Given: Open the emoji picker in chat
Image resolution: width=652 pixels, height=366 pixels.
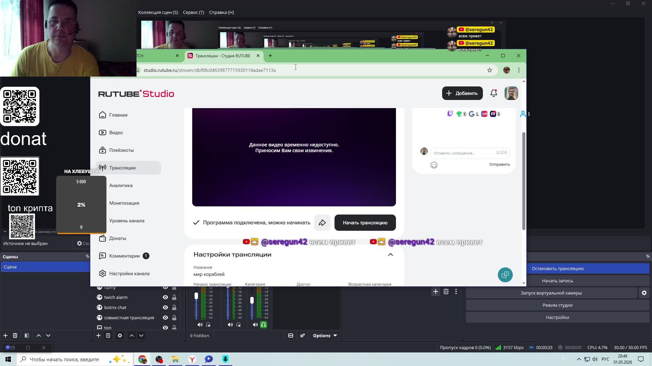Looking at the screenshot, I should 434,165.
